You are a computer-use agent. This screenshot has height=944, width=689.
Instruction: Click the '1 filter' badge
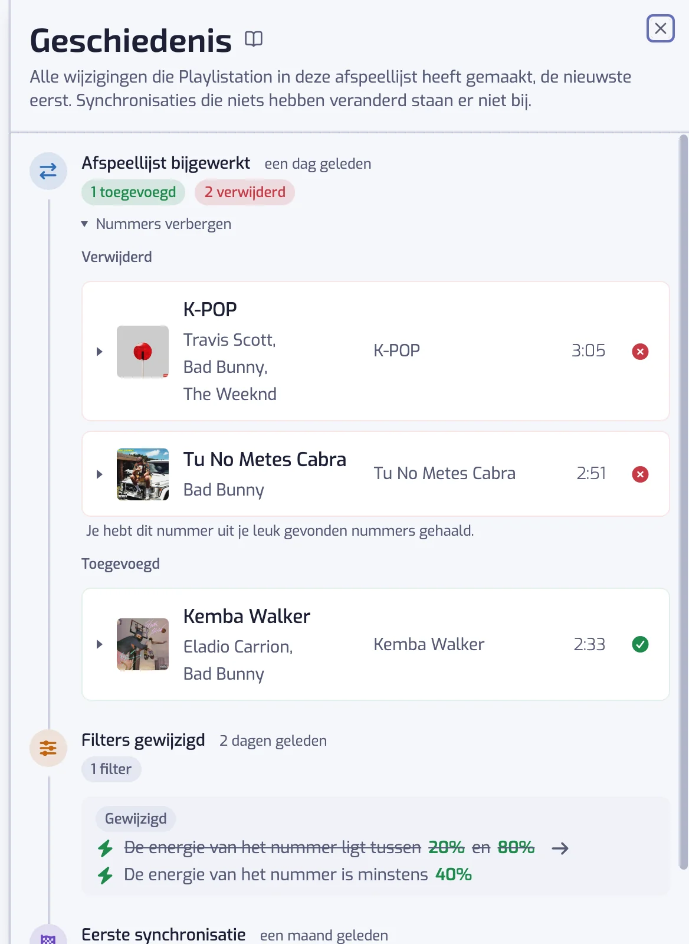click(x=111, y=769)
